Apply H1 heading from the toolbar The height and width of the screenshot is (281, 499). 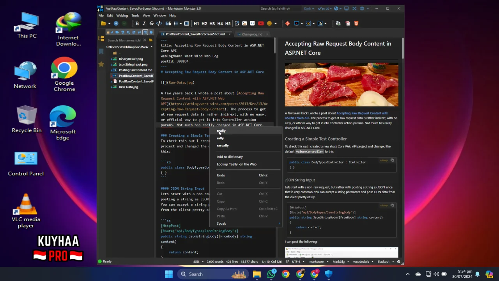click(x=196, y=23)
